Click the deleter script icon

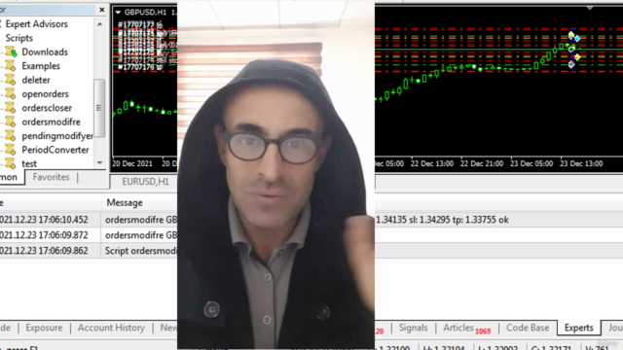tap(10, 80)
